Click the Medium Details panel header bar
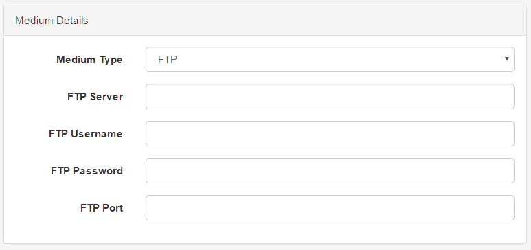Image resolution: width=531 pixels, height=250 pixels. point(265,21)
